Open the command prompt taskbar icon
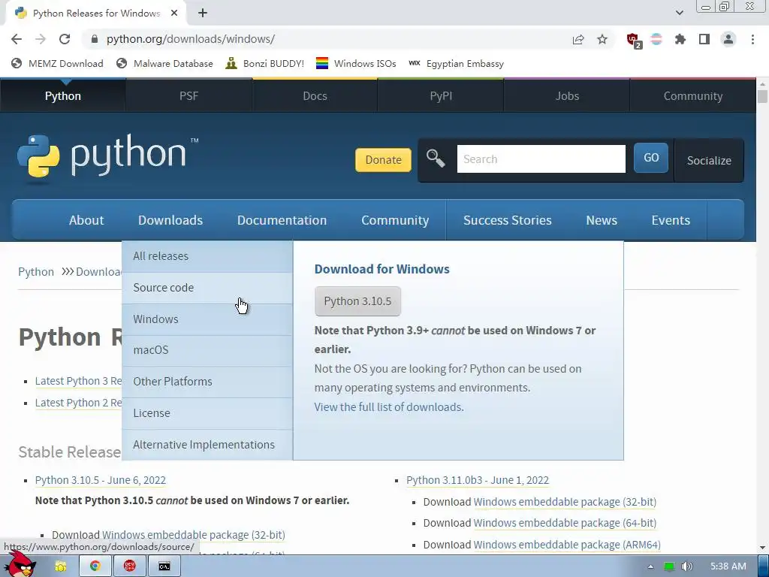 pyautogui.click(x=164, y=566)
